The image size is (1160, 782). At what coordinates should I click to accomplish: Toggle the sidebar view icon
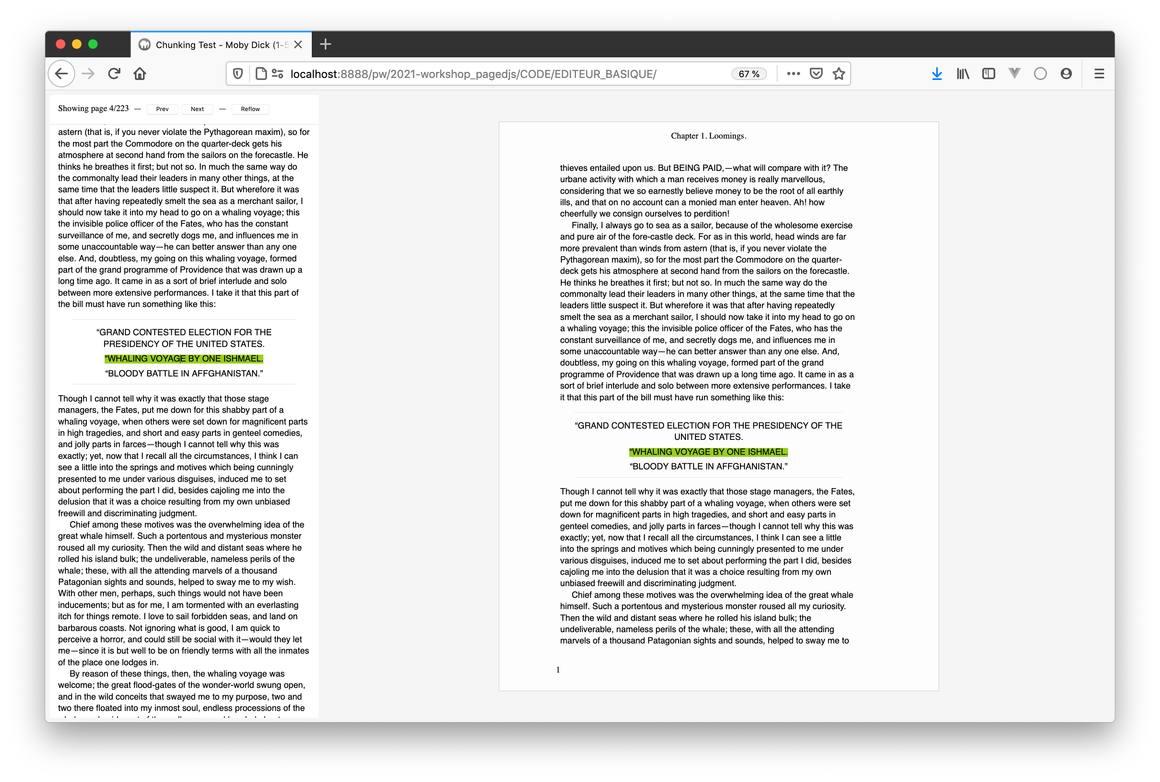click(988, 74)
